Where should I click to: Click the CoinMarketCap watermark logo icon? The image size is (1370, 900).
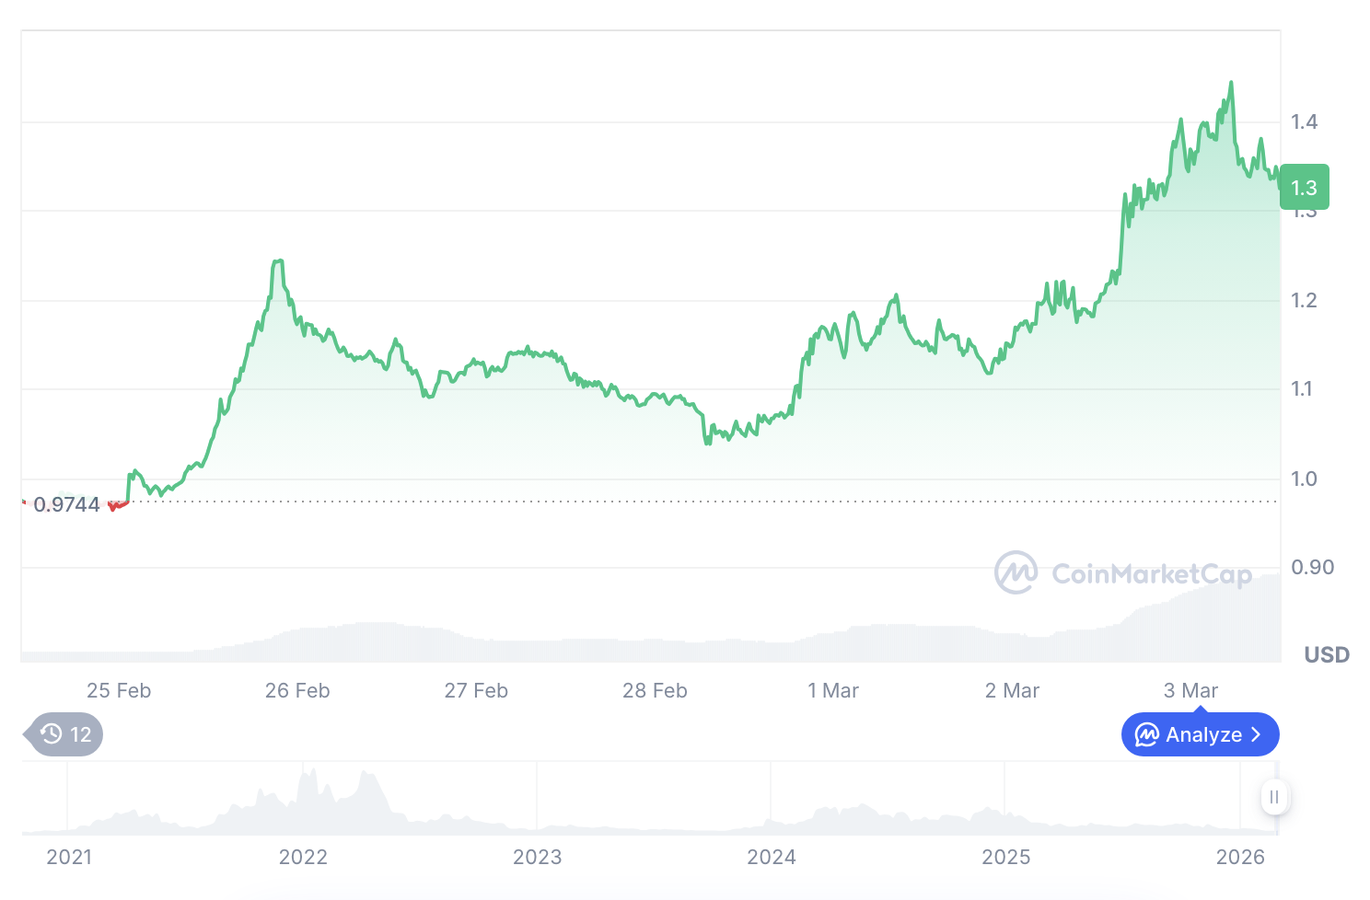(x=1016, y=572)
